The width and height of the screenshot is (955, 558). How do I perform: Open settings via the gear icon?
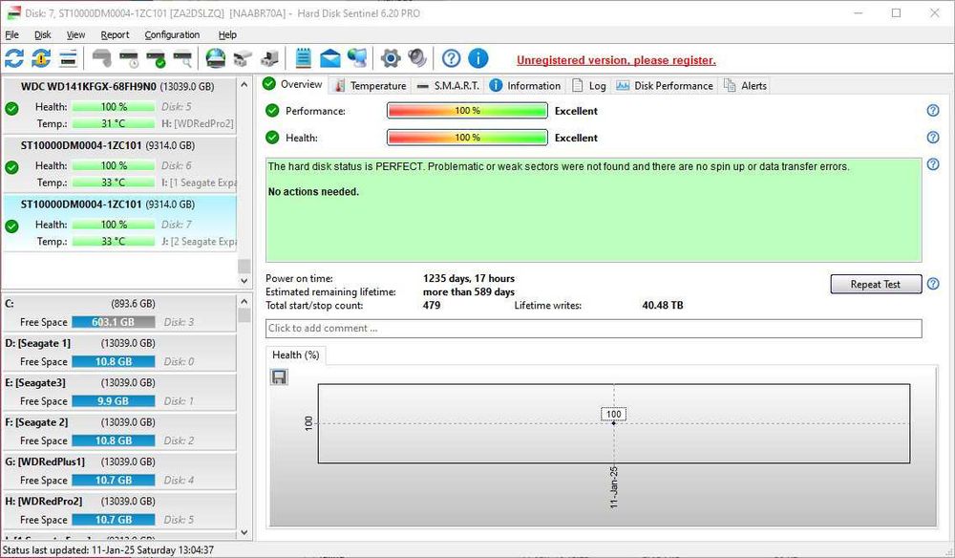coord(391,58)
